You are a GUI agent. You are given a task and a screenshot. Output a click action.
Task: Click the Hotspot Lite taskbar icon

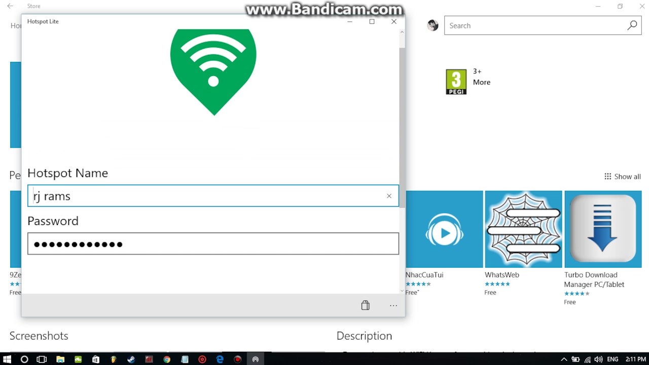tap(256, 359)
